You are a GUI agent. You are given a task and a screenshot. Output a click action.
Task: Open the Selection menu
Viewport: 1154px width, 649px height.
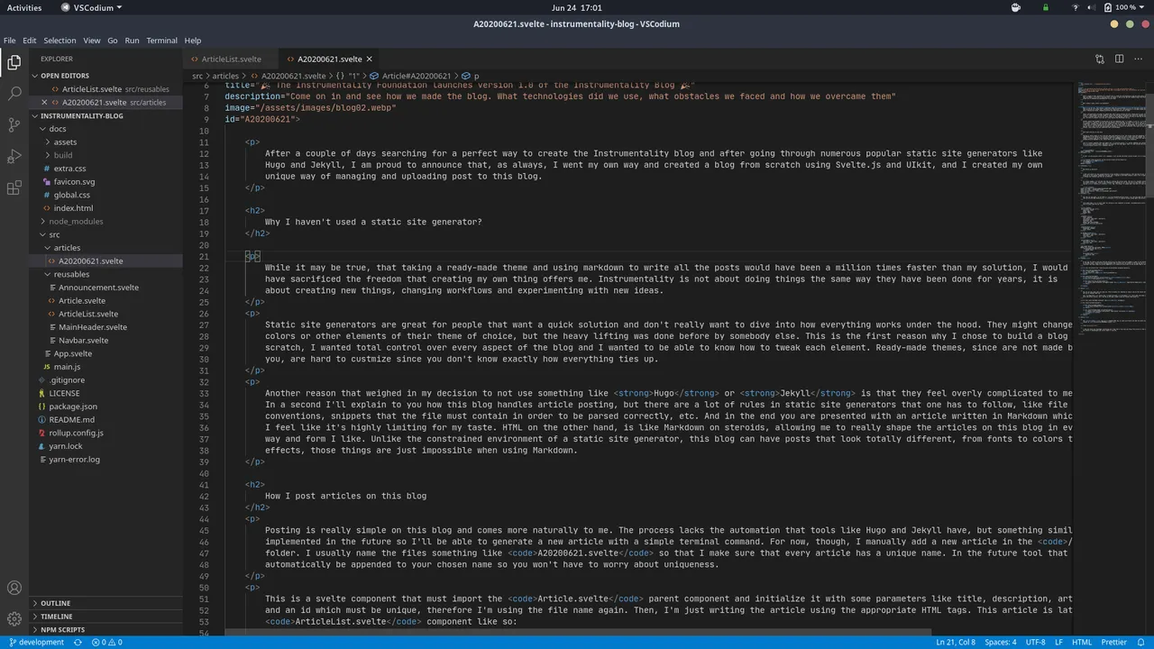(60, 41)
